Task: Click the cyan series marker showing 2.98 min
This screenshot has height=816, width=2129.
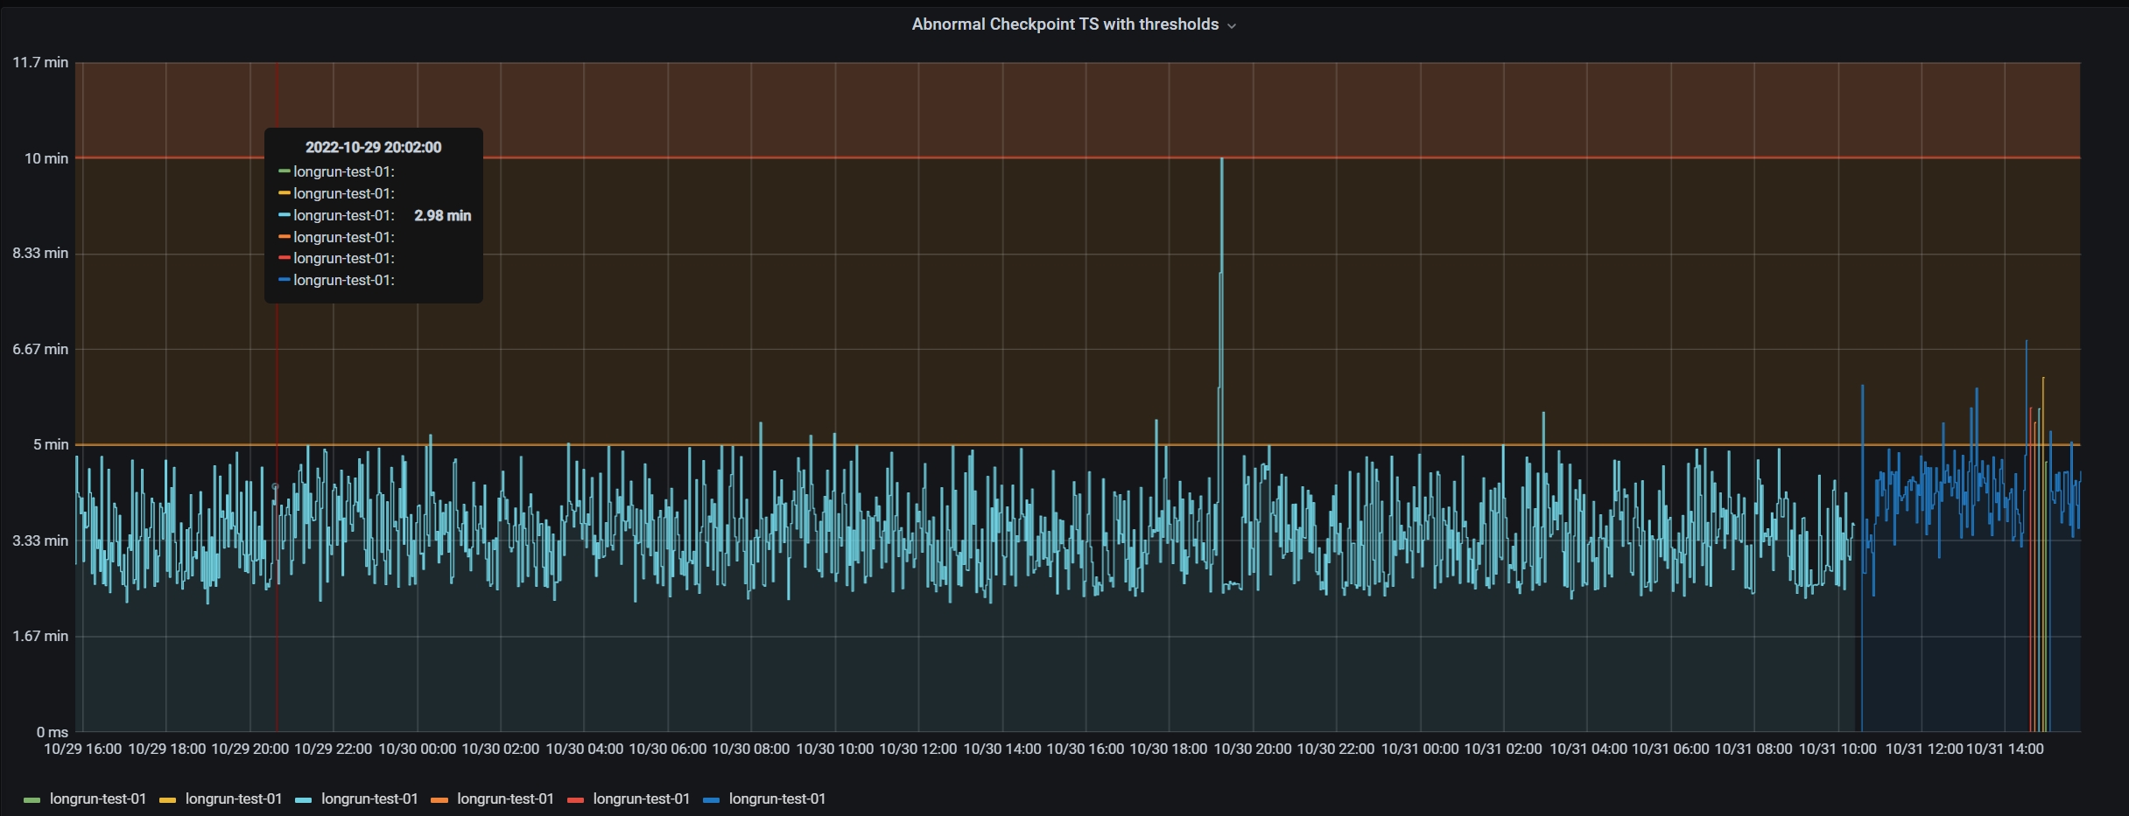Action: click(284, 215)
